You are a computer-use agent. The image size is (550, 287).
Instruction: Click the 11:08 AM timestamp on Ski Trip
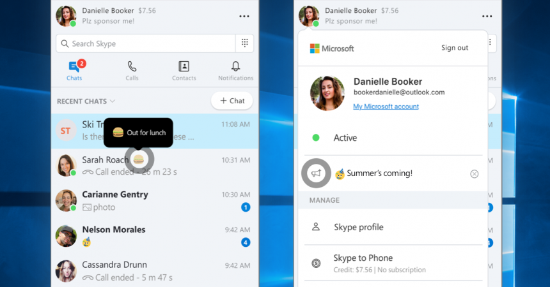(235, 124)
